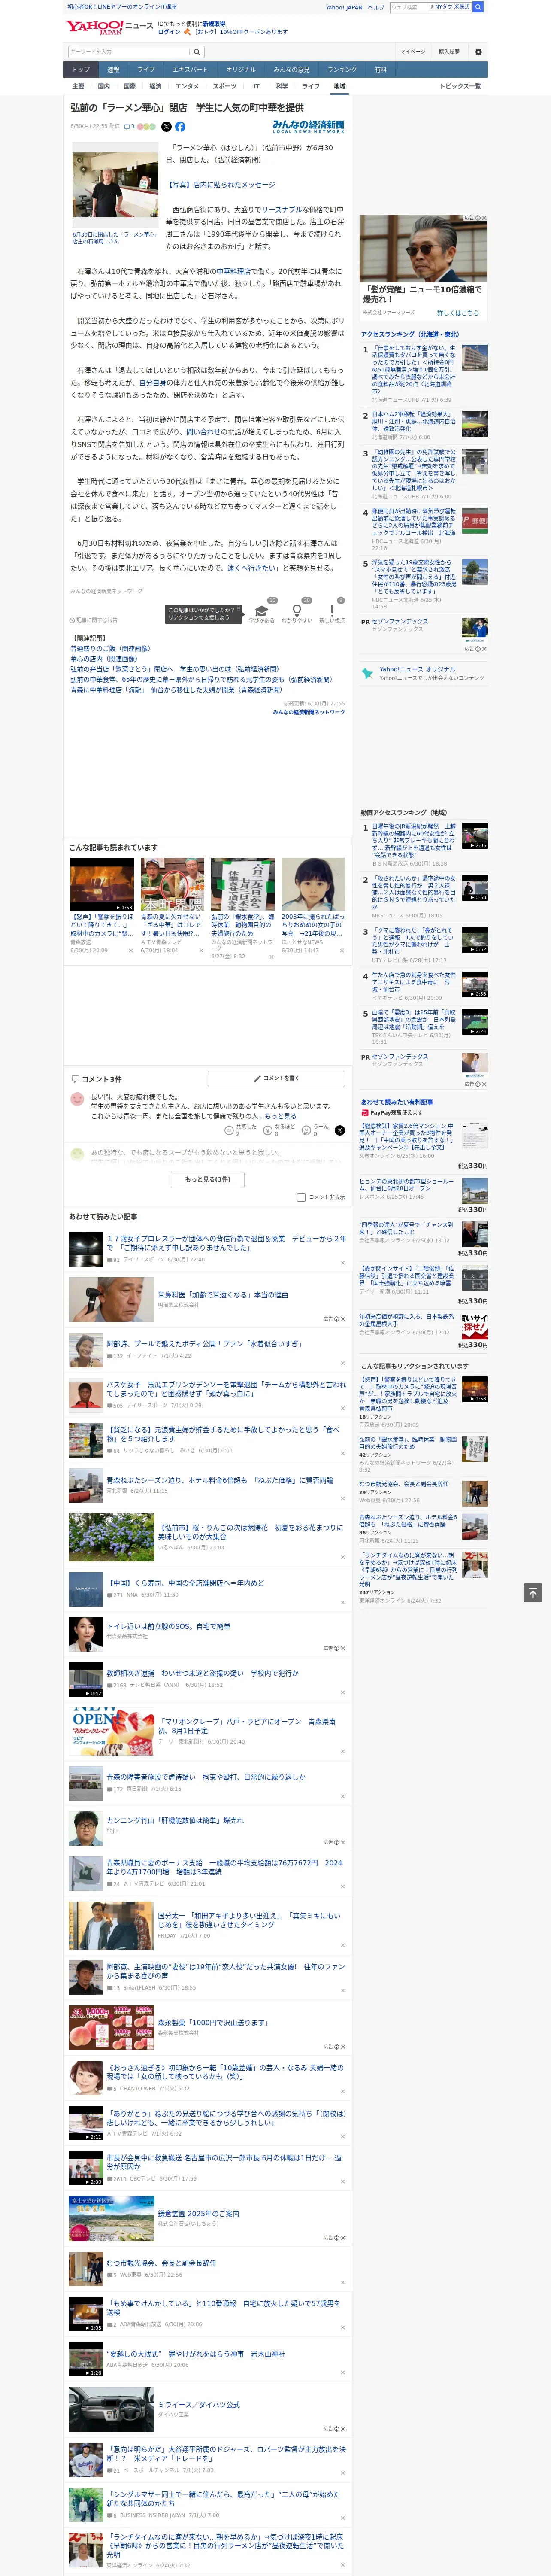Dismiss the 本町界隈 recommended article with its x
This screenshot has width=551, height=2576.
(x=200, y=950)
